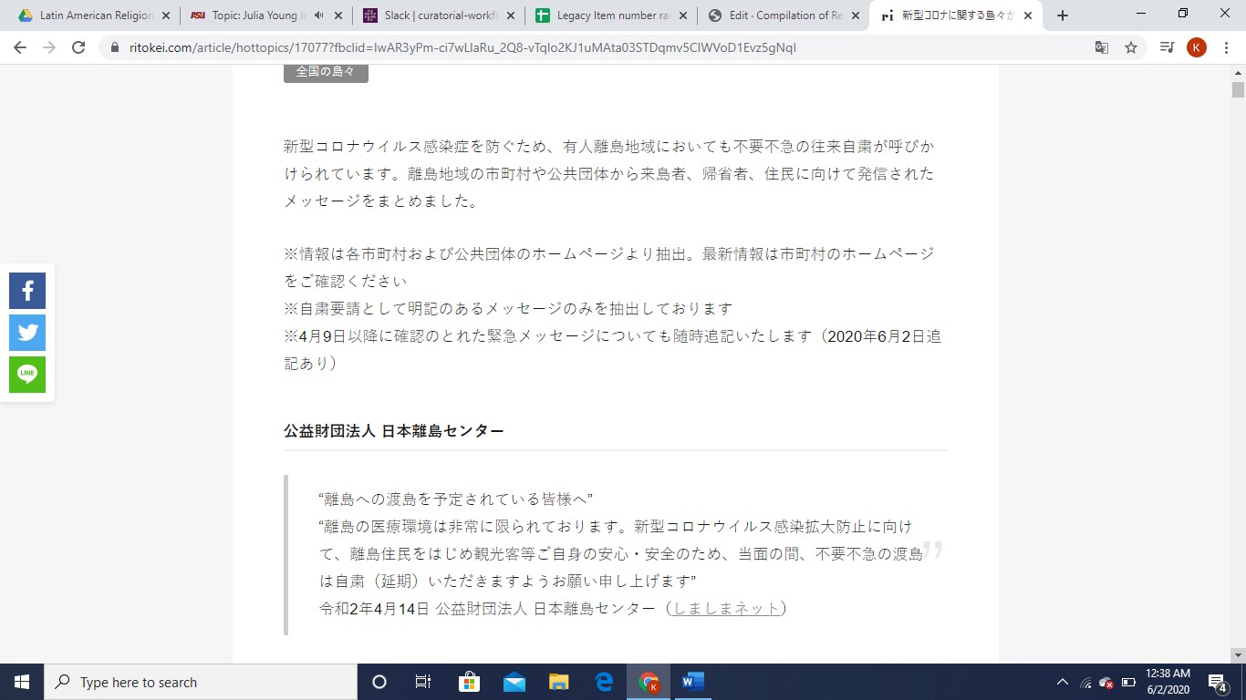Bookmark this page with star icon
This screenshot has width=1246, height=700.
point(1131,47)
